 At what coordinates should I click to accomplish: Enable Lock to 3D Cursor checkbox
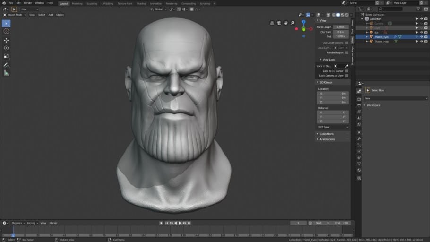point(347,71)
